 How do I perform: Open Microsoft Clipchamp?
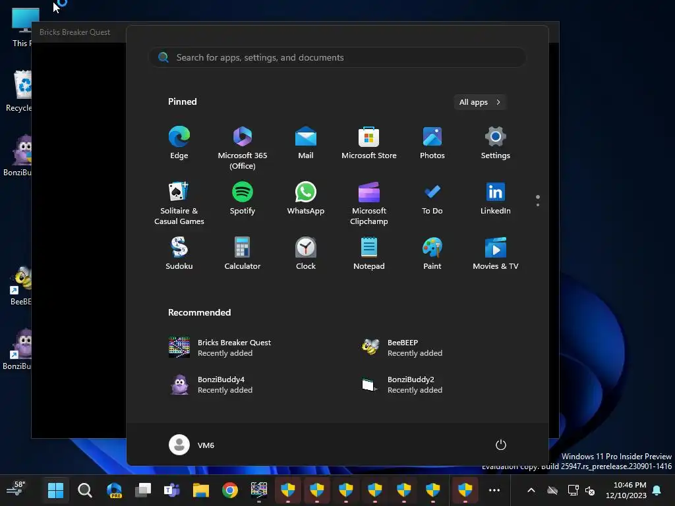click(x=369, y=203)
